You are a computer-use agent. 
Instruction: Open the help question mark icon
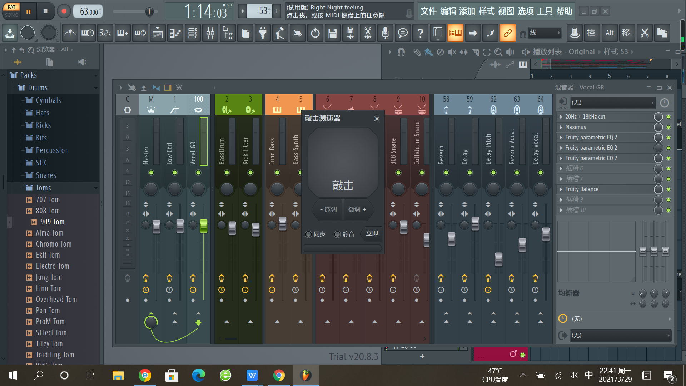(x=420, y=33)
